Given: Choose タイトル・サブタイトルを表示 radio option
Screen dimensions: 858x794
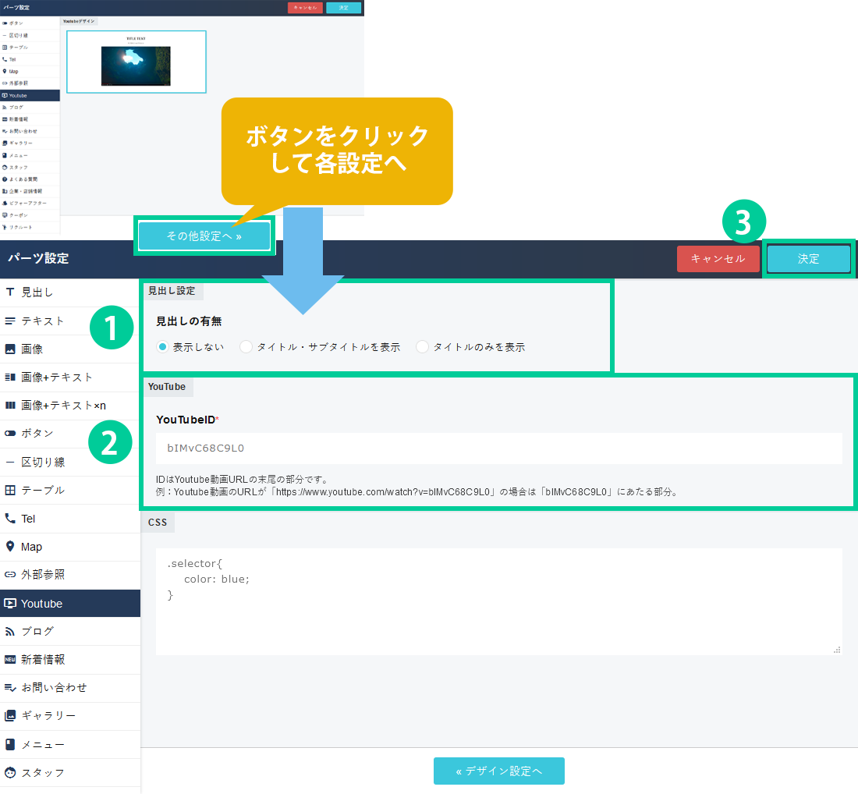Looking at the screenshot, I should coord(246,347).
